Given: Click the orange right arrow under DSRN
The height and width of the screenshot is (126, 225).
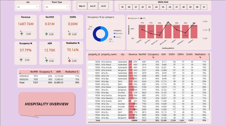Looking at the screenshot, I should coord(70,34).
